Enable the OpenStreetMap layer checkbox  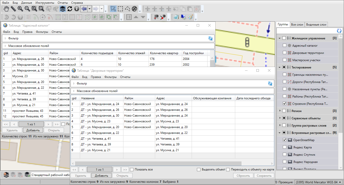click(284, 140)
